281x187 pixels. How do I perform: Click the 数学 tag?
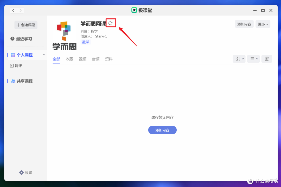[86, 42]
